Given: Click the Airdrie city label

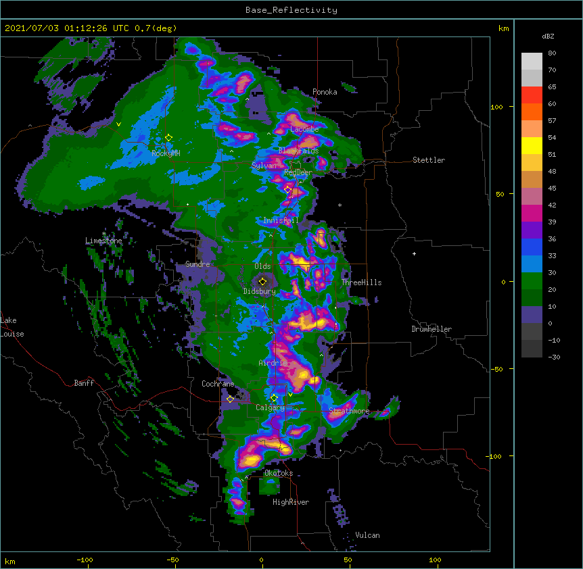Looking at the screenshot, I should (273, 363).
